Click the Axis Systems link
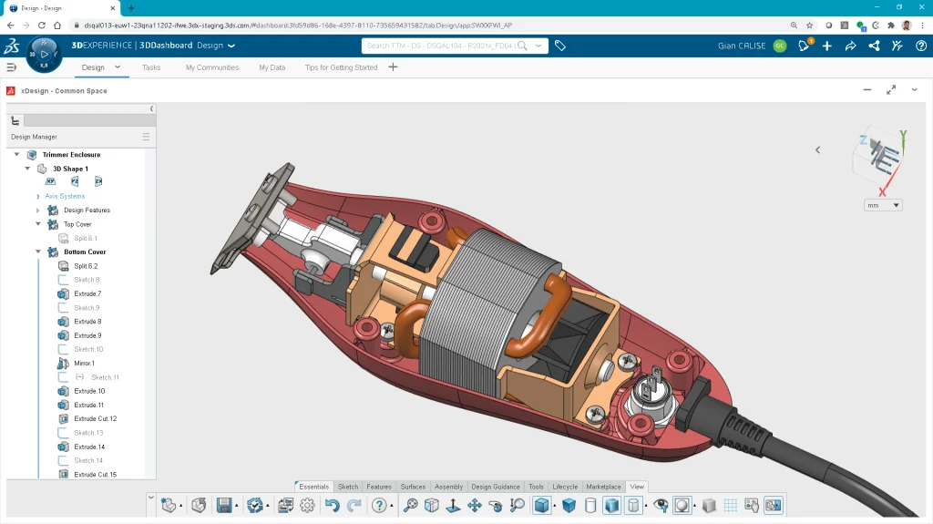The height and width of the screenshot is (524, 933). coord(65,196)
